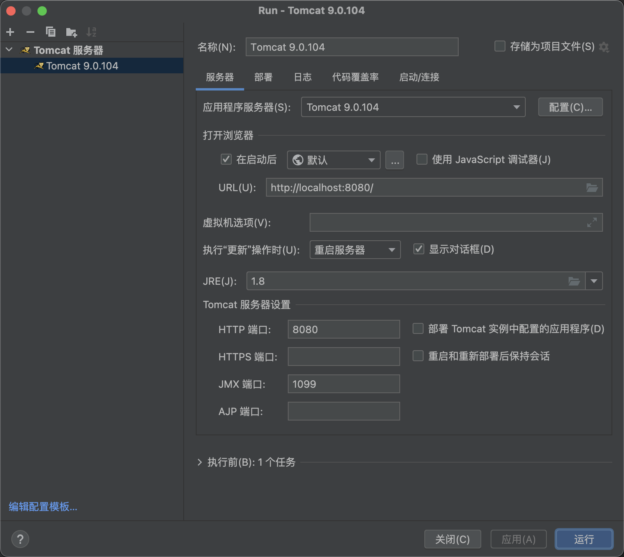The height and width of the screenshot is (557, 624).
Task: Click the HTTP port input field
Action: (344, 330)
